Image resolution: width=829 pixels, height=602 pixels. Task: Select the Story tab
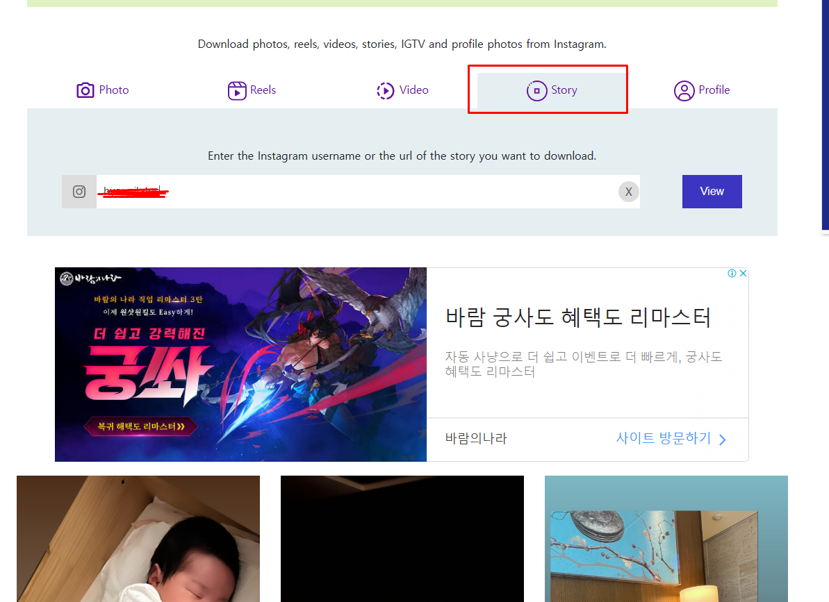point(552,90)
